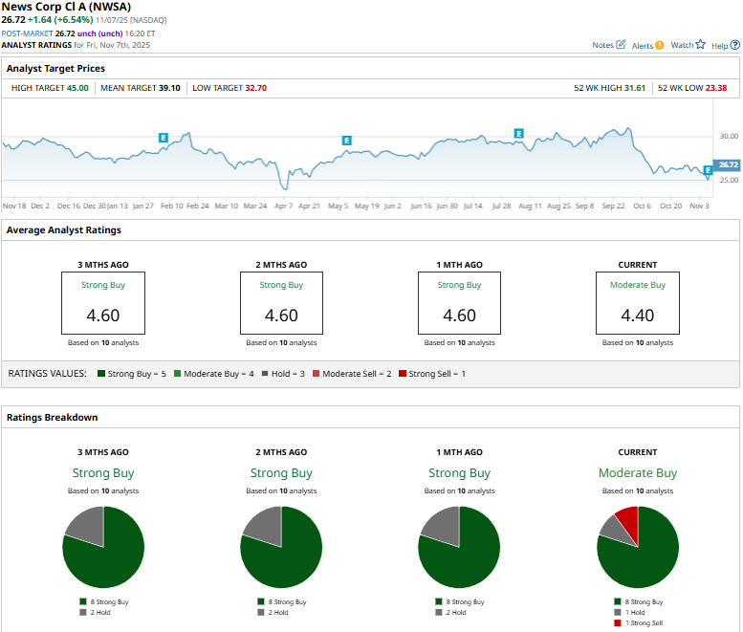Viewport: 743px width, 632px height.
Task: Click the earnings E marker near Jul 28
Action: [x=519, y=133]
